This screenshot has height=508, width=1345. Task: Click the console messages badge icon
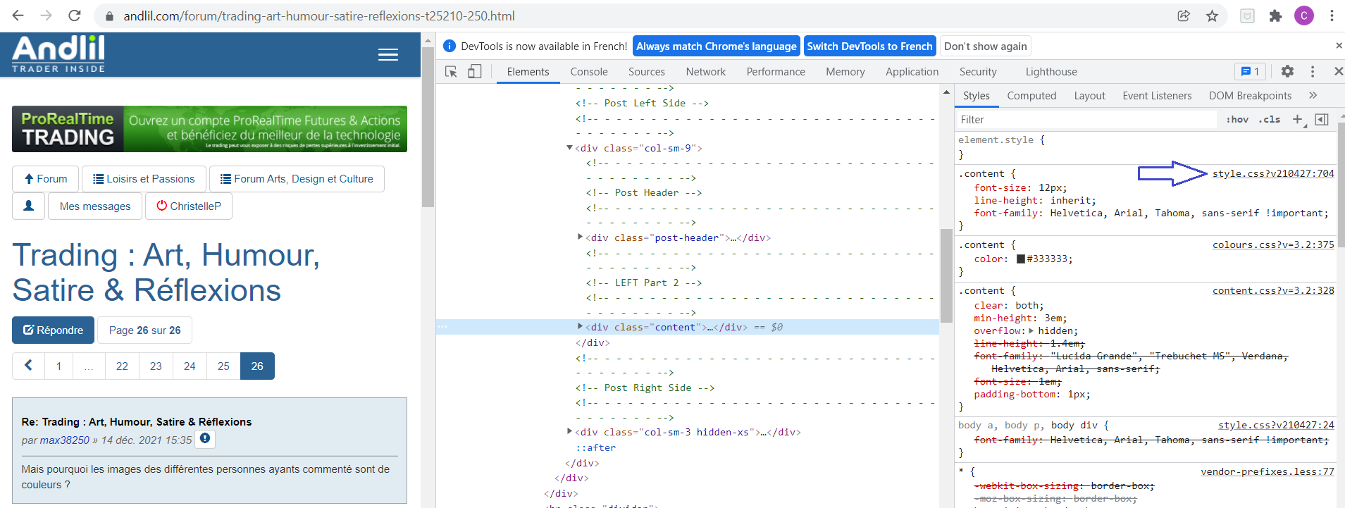tap(1250, 71)
